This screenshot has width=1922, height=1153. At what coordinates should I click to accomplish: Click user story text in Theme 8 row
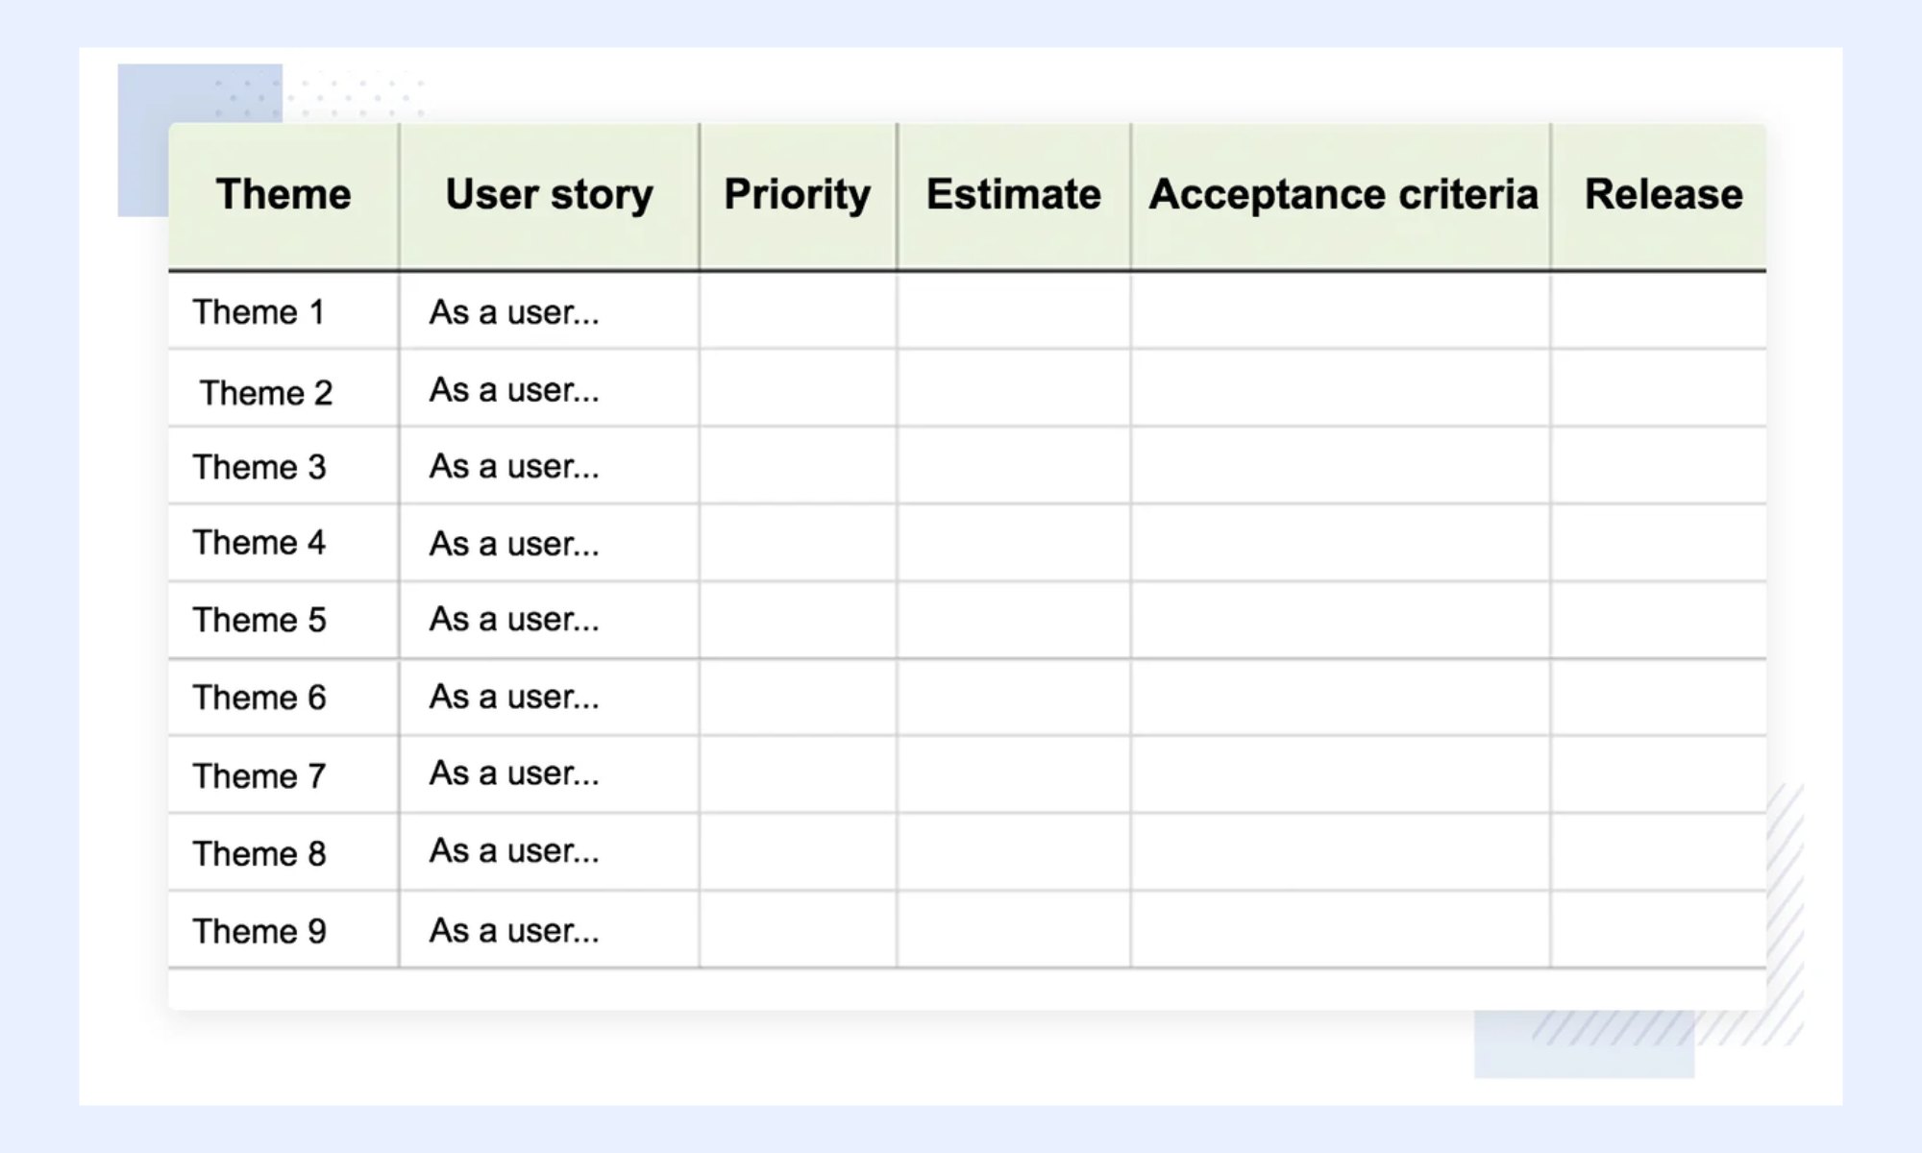point(514,851)
